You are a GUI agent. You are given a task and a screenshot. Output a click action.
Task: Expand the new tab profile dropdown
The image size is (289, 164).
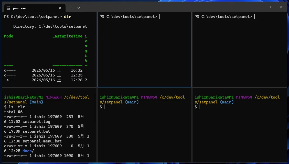click(79, 8)
